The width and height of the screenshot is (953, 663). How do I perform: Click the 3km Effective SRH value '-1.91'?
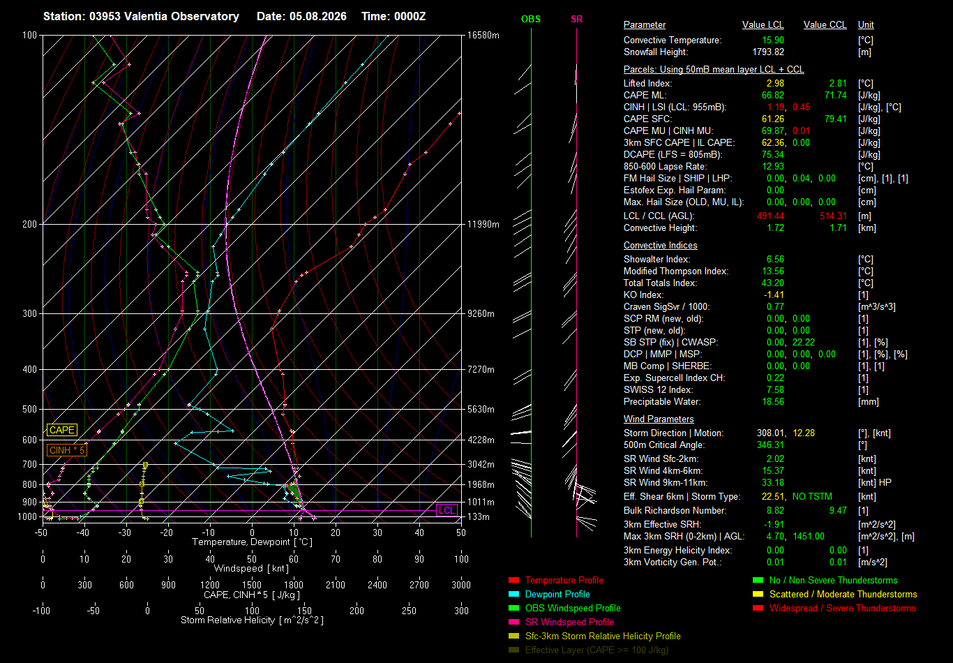point(774,525)
